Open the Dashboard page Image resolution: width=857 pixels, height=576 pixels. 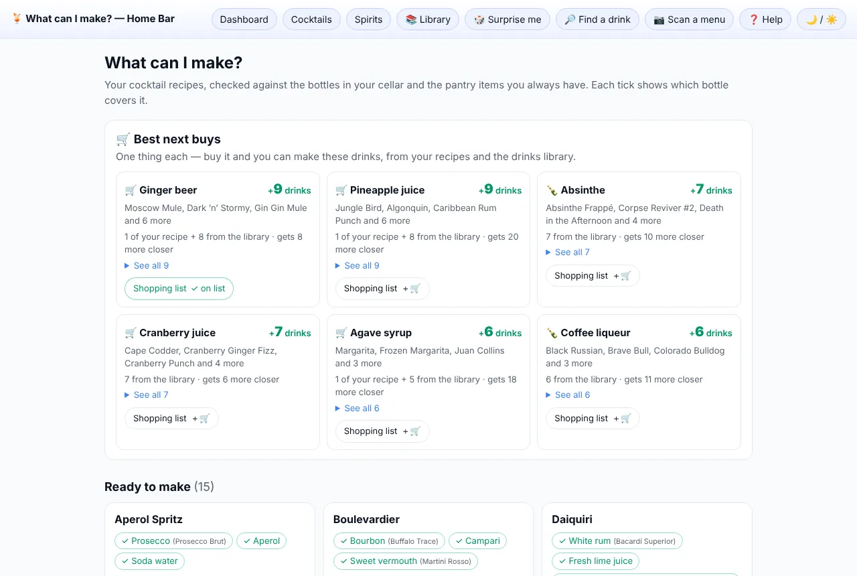click(244, 19)
